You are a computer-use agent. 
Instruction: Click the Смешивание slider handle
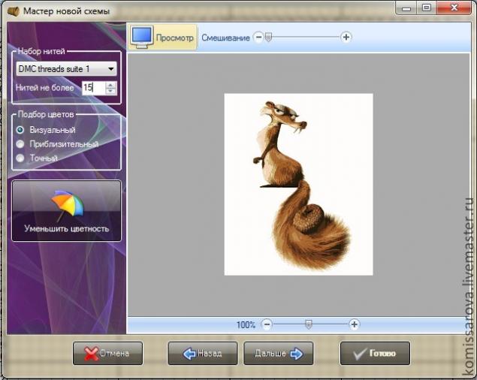(x=268, y=37)
